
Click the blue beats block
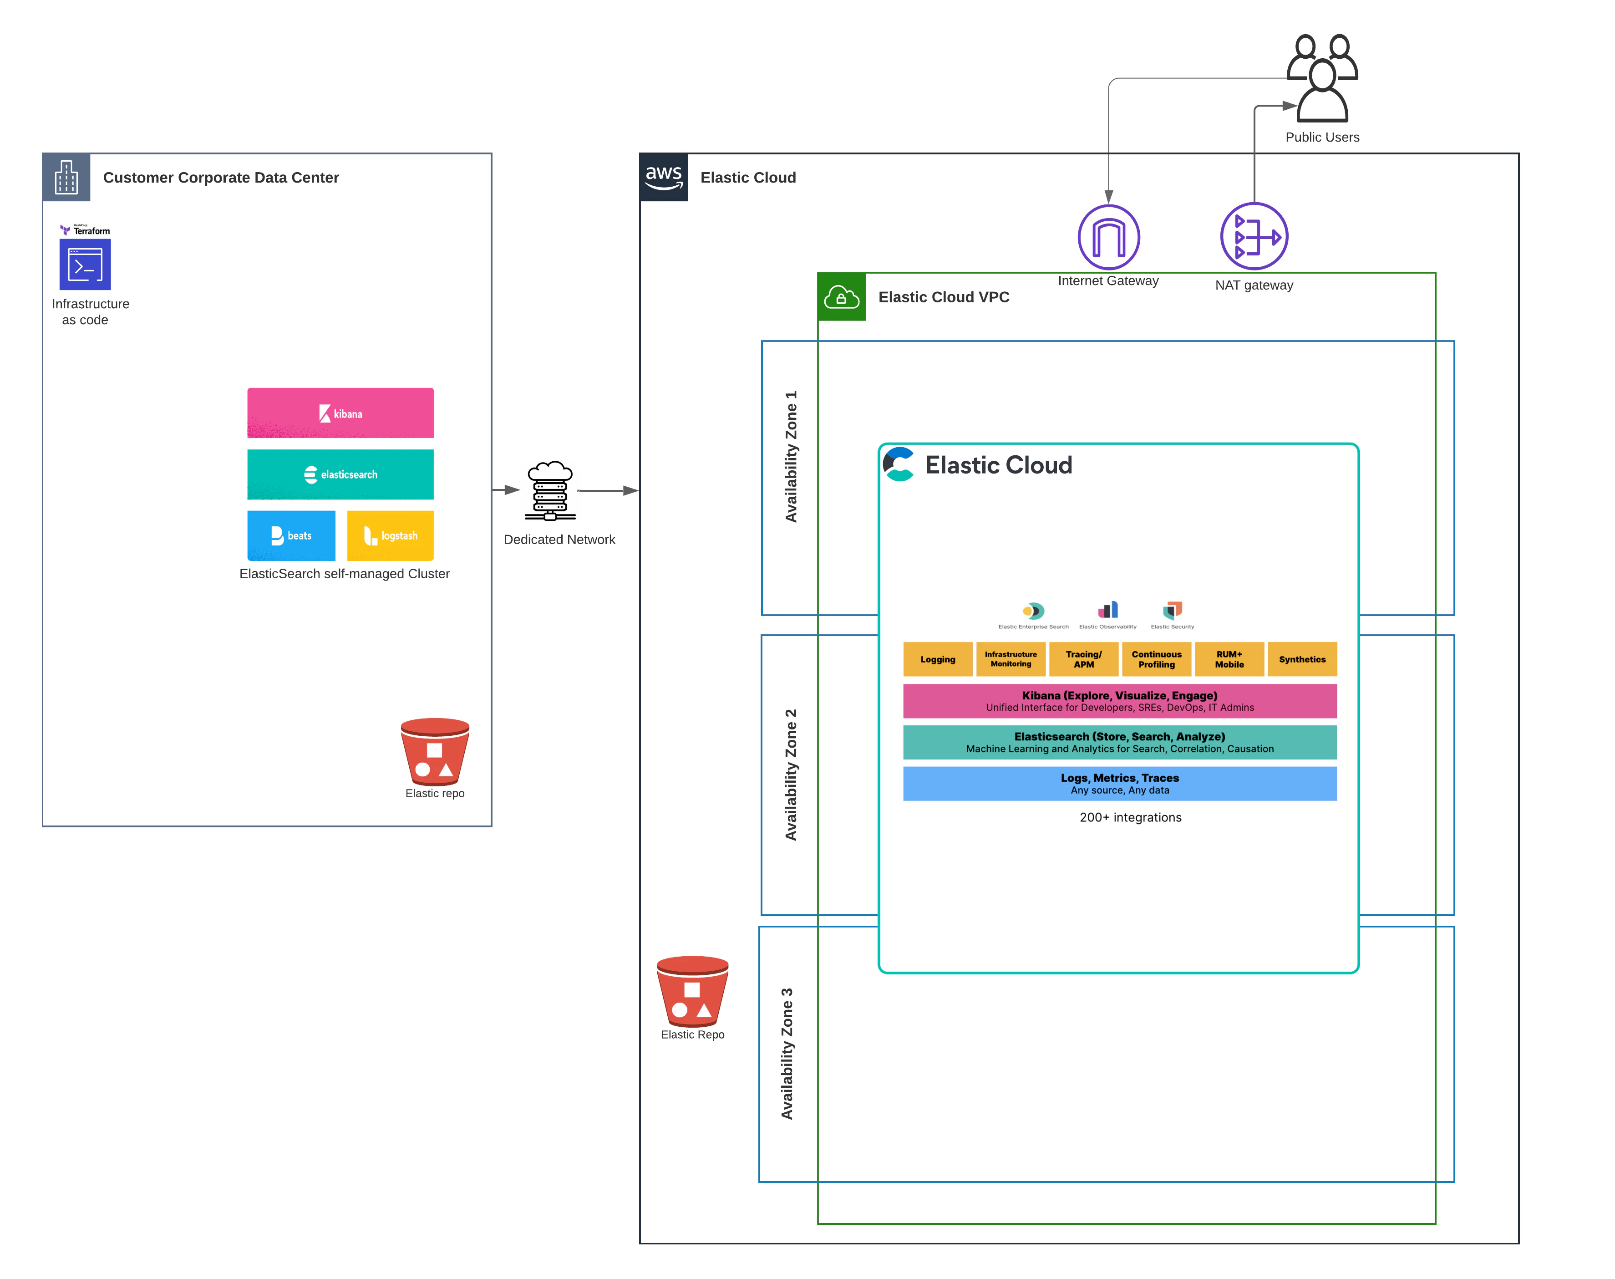coord(291,535)
